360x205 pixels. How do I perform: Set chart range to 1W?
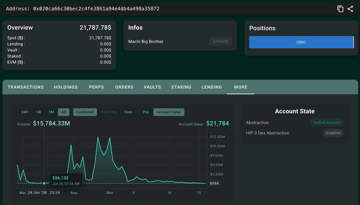38,112
